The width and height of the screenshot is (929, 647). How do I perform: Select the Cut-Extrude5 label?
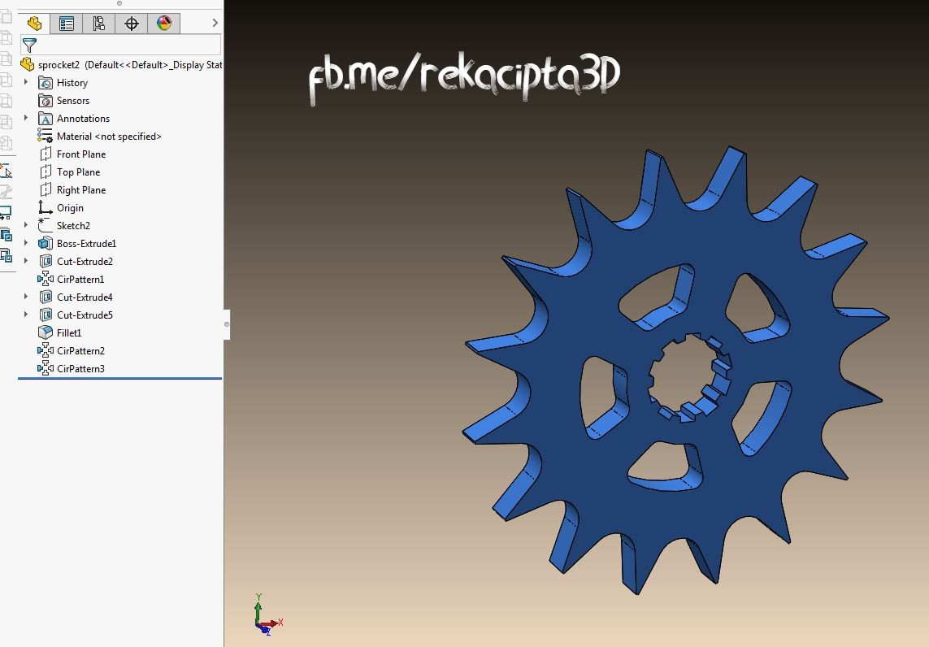click(x=85, y=315)
